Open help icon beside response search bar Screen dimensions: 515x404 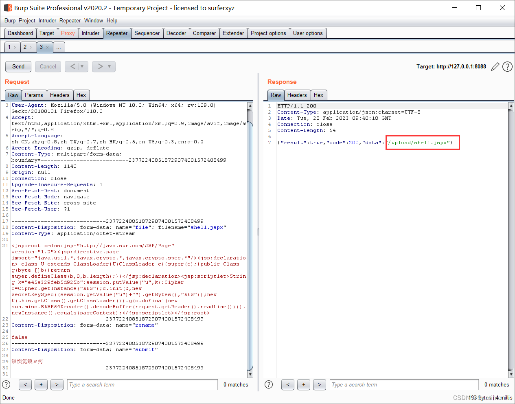click(x=269, y=384)
